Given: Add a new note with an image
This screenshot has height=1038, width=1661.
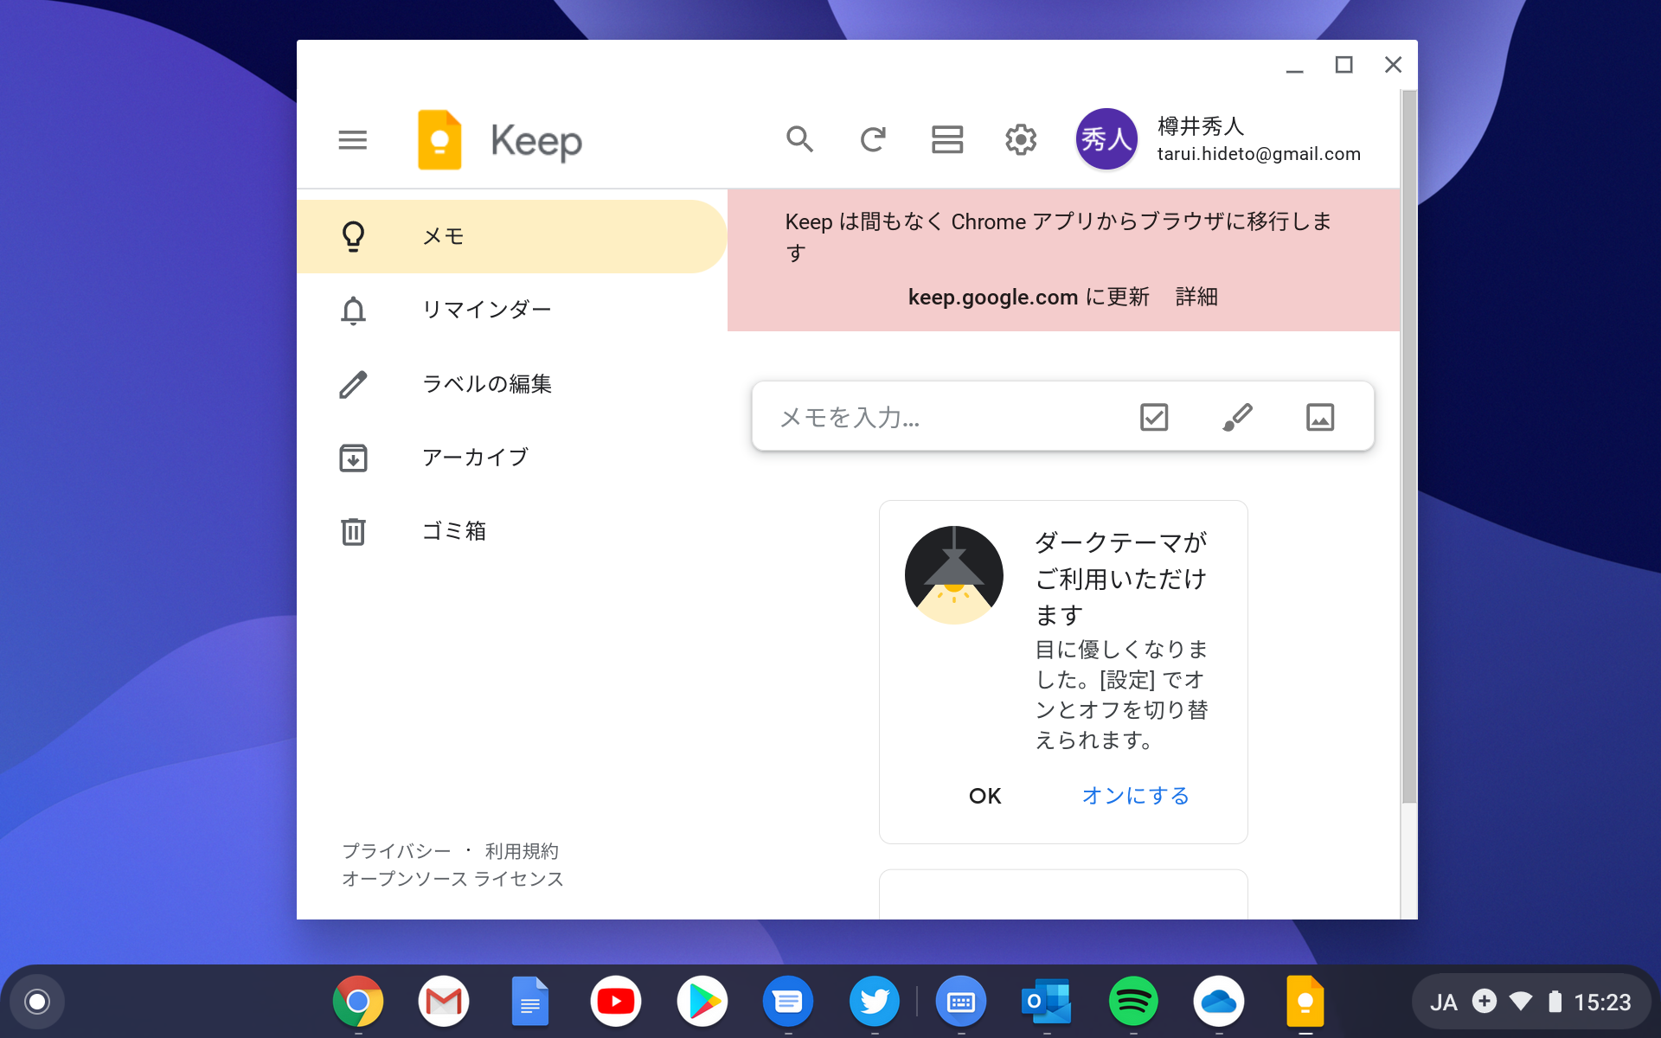Looking at the screenshot, I should pos(1320,417).
